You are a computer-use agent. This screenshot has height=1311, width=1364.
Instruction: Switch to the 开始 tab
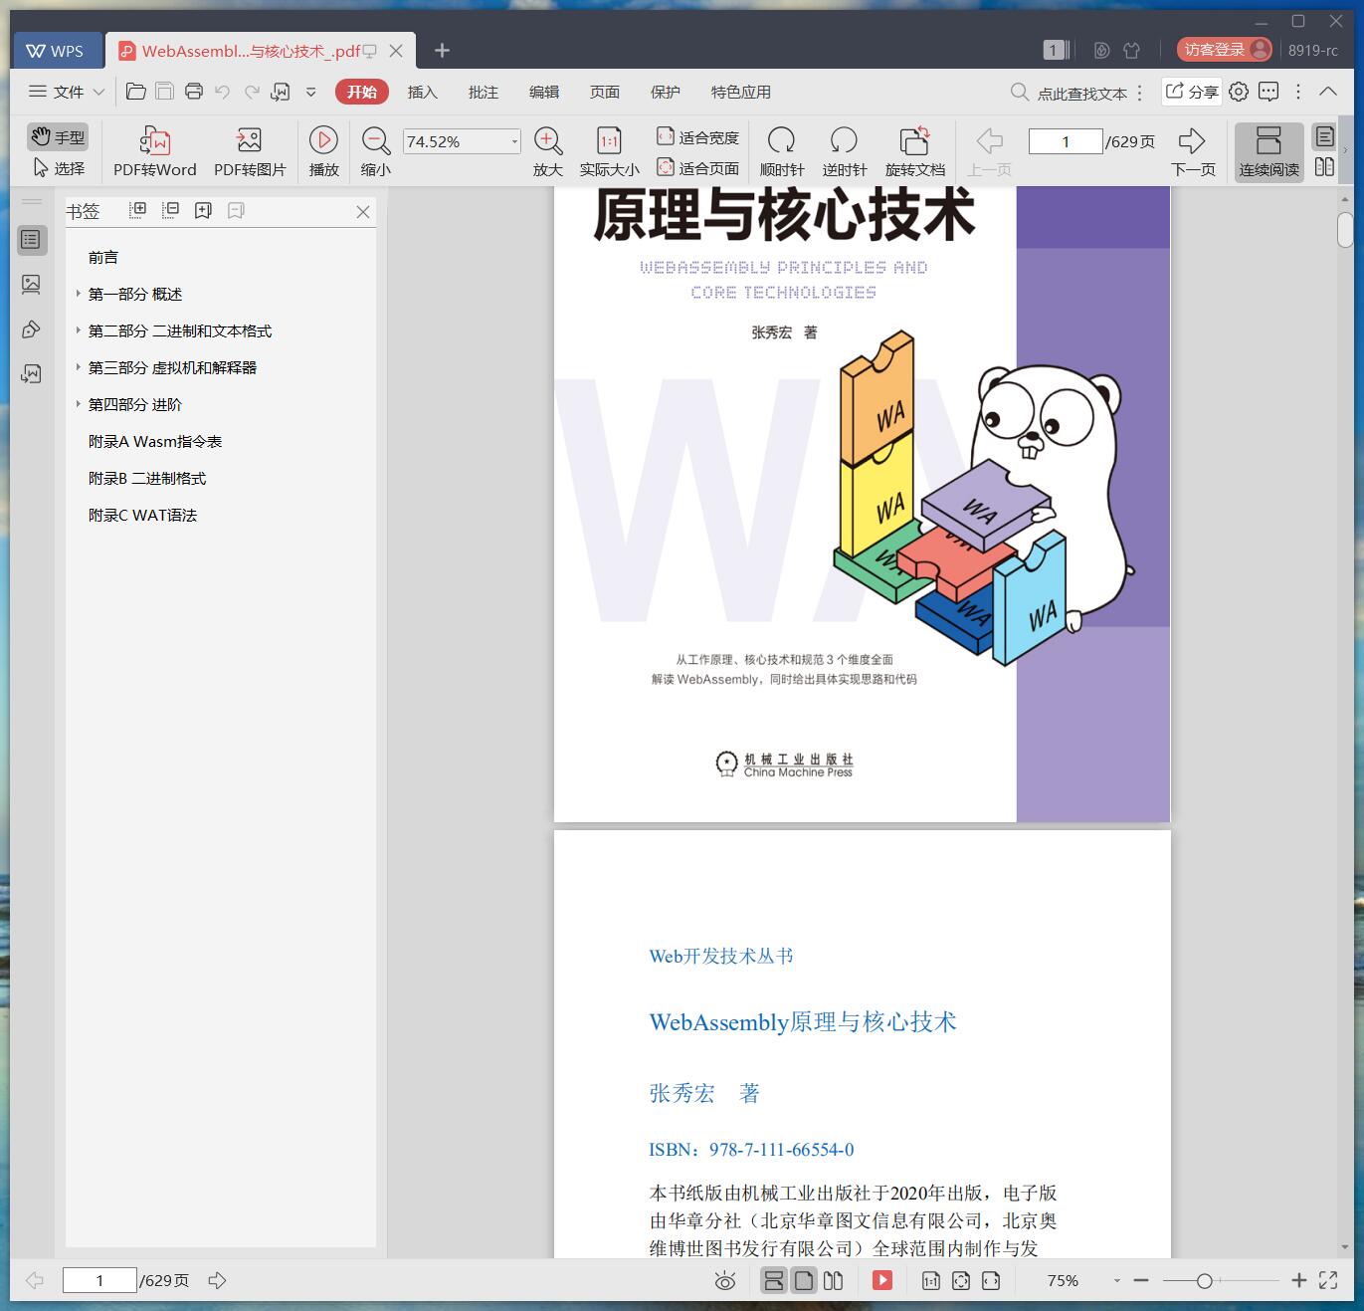tap(361, 92)
